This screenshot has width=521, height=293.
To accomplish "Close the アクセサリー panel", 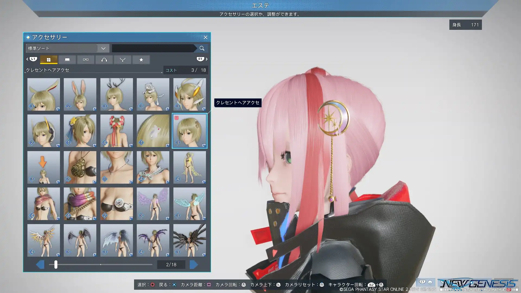I will click(x=205, y=37).
